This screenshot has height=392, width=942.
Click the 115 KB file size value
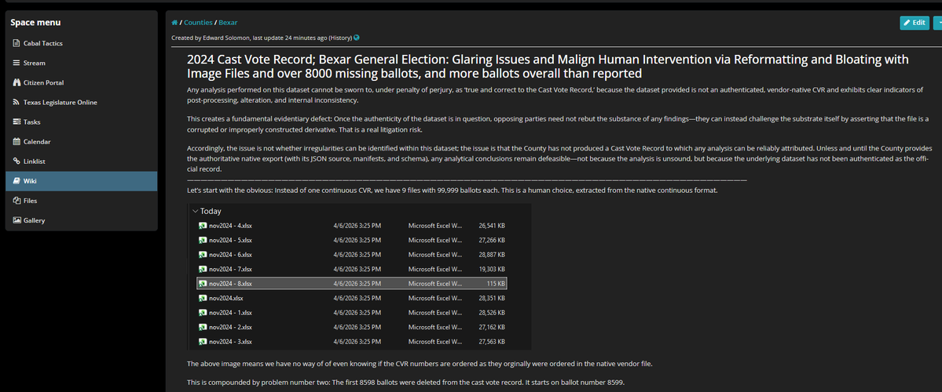coord(496,284)
